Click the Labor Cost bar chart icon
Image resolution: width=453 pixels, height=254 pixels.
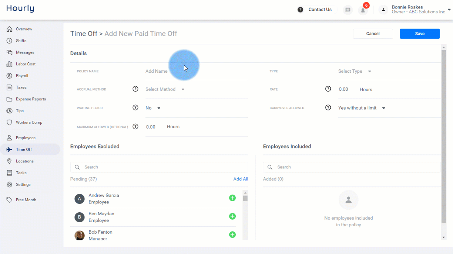tap(10, 64)
